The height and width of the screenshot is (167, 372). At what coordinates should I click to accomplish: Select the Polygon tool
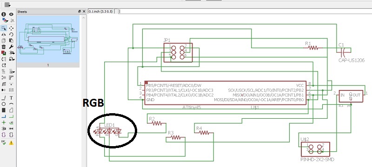coord(11,110)
